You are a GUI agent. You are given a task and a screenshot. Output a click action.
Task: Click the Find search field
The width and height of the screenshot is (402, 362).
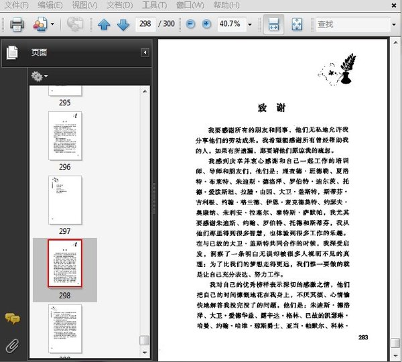click(353, 24)
